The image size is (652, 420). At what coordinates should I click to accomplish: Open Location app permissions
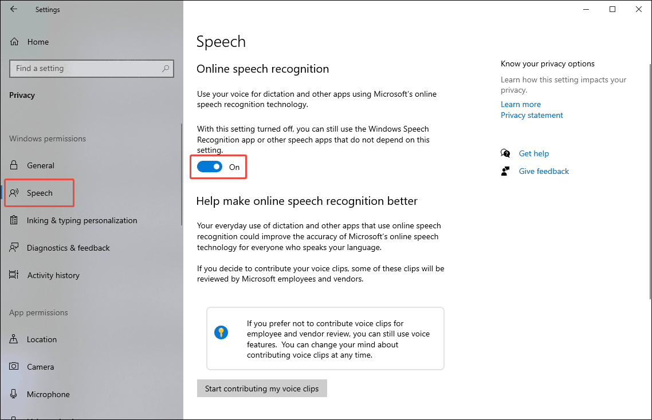coord(42,339)
